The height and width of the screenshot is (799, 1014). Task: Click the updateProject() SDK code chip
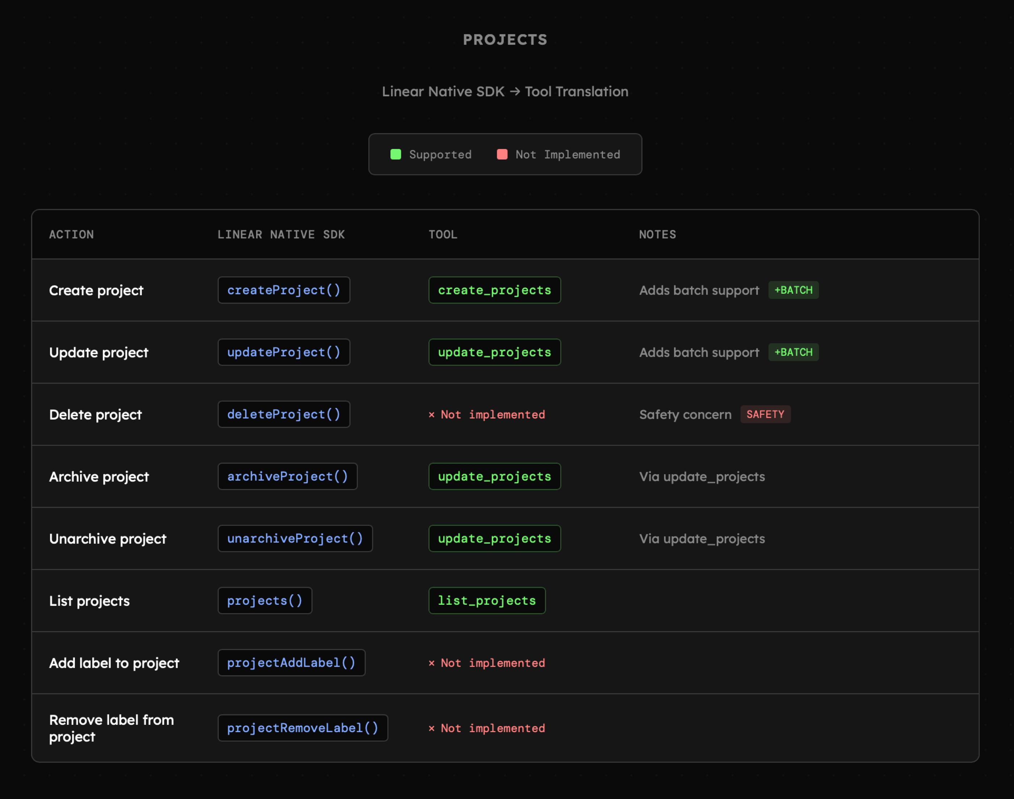[x=283, y=352]
